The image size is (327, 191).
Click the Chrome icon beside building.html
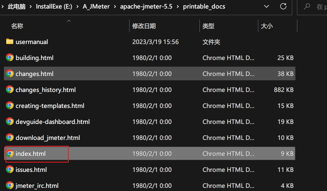click(x=10, y=58)
